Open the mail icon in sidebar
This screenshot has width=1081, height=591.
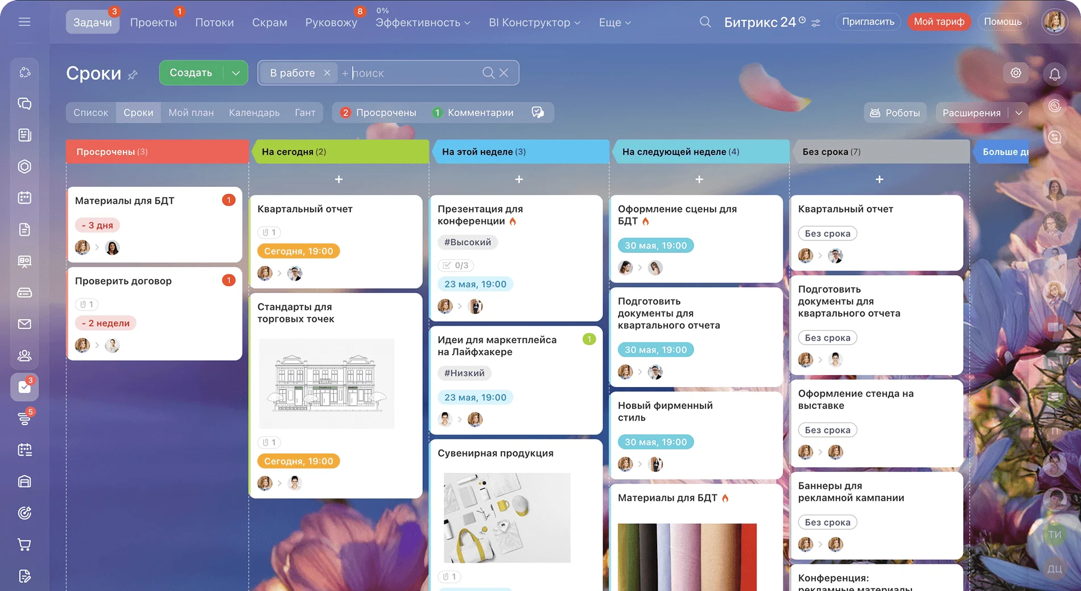[24, 324]
